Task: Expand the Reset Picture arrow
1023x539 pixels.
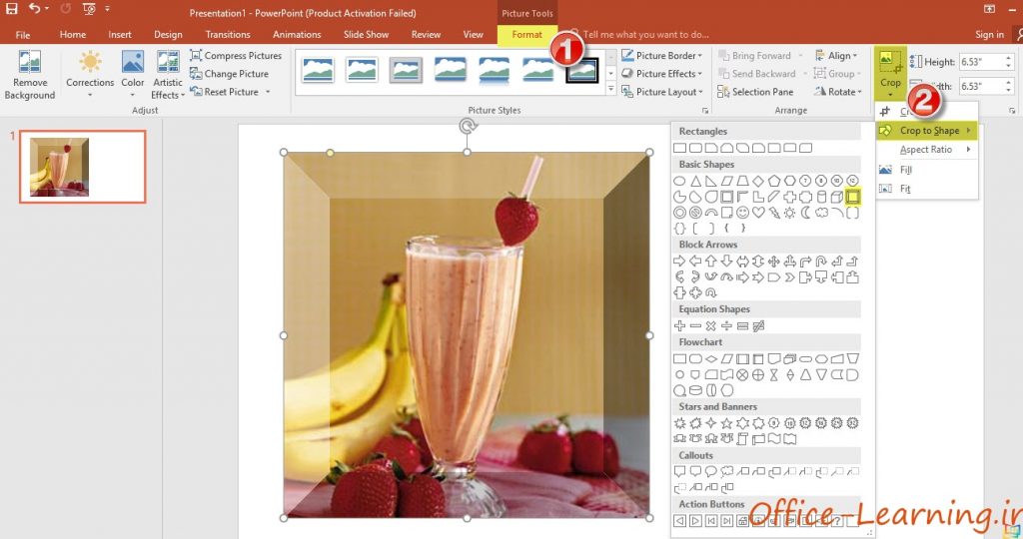Action: pyautogui.click(x=268, y=92)
